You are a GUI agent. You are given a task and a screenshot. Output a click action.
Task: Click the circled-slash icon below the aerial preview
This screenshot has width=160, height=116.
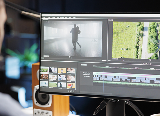pos(150,64)
